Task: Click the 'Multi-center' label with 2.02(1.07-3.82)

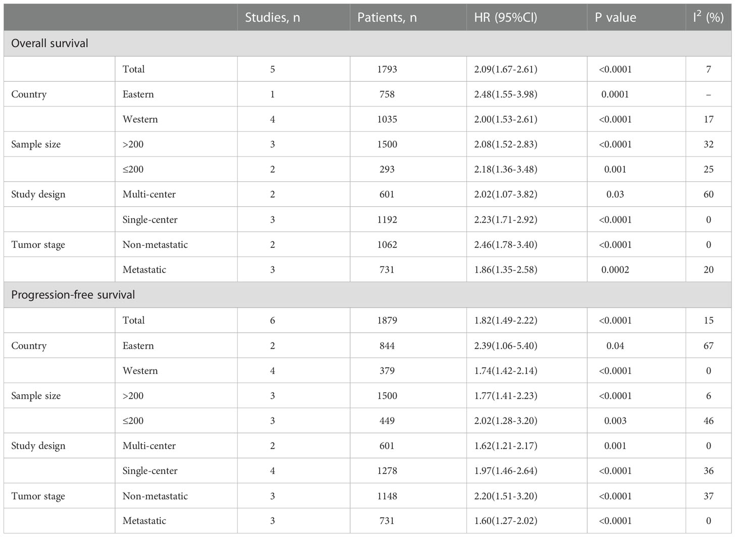Action: 149,194
